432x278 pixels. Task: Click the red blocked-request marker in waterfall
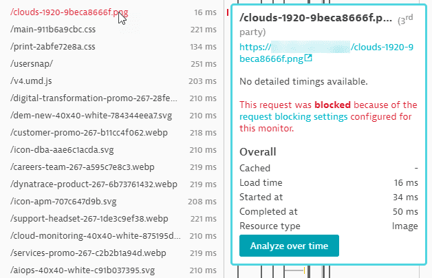228,12
